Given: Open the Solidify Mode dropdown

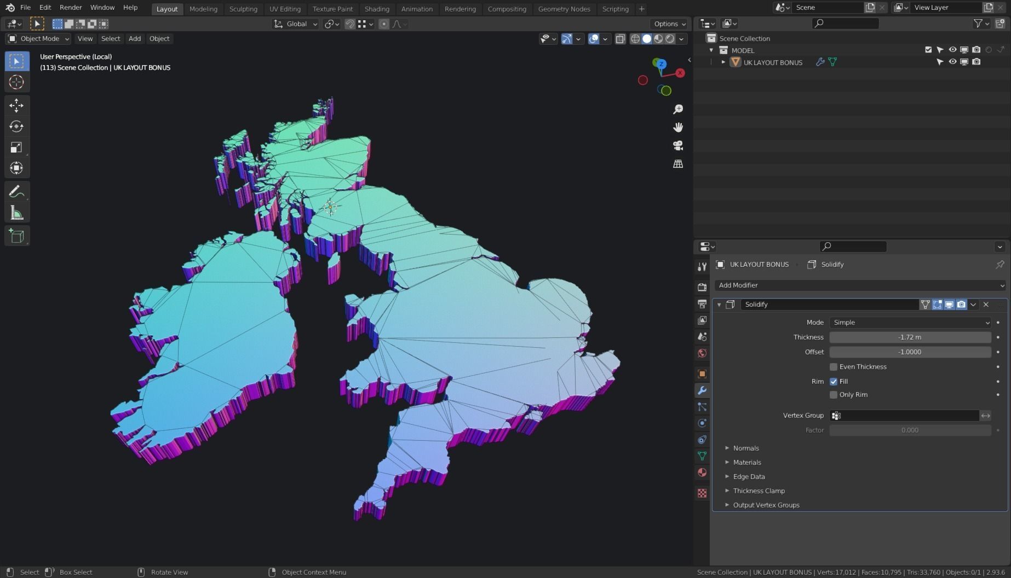Looking at the screenshot, I should 910,323.
